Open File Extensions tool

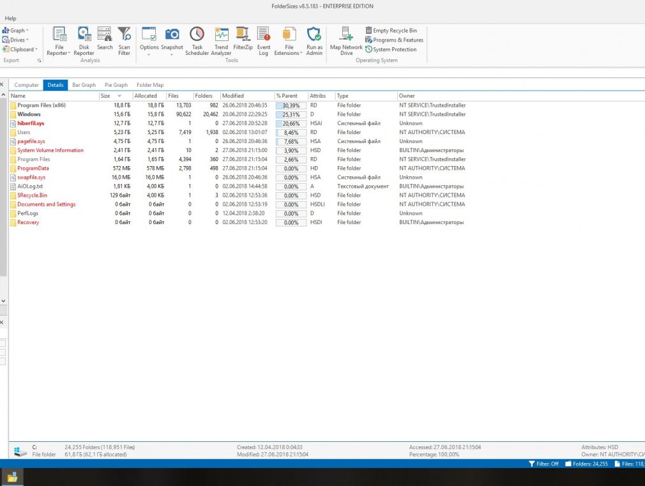289,41
